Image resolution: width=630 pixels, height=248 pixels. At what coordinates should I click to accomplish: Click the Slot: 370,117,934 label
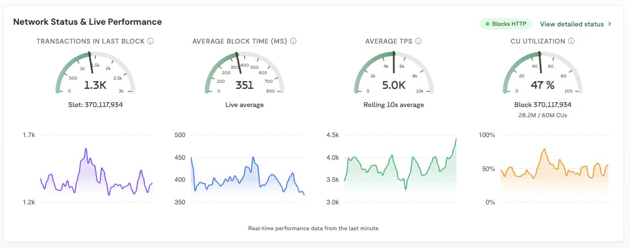point(95,105)
